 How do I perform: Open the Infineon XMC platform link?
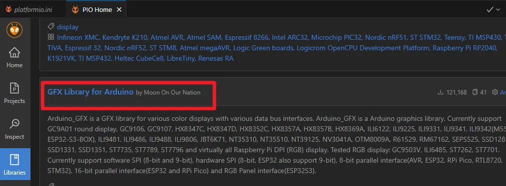point(78,37)
